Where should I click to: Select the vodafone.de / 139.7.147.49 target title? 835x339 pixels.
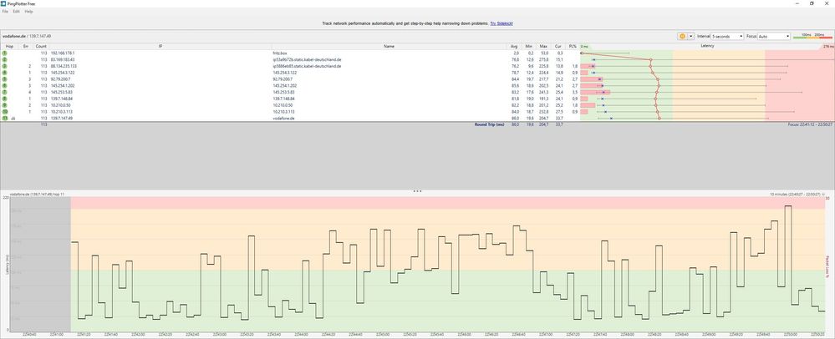click(27, 36)
